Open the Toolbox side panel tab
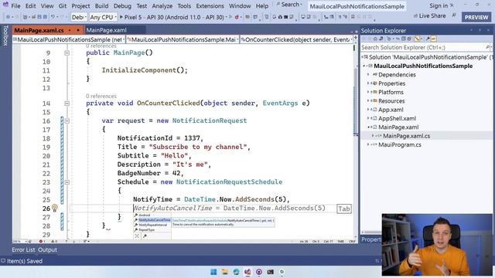The image size is (495, 278). pos(5,36)
